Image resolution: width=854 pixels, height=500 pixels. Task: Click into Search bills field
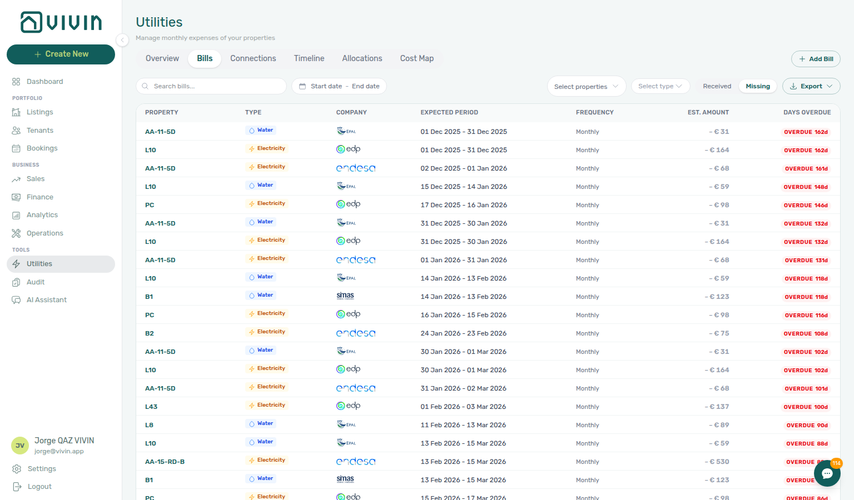pos(211,86)
